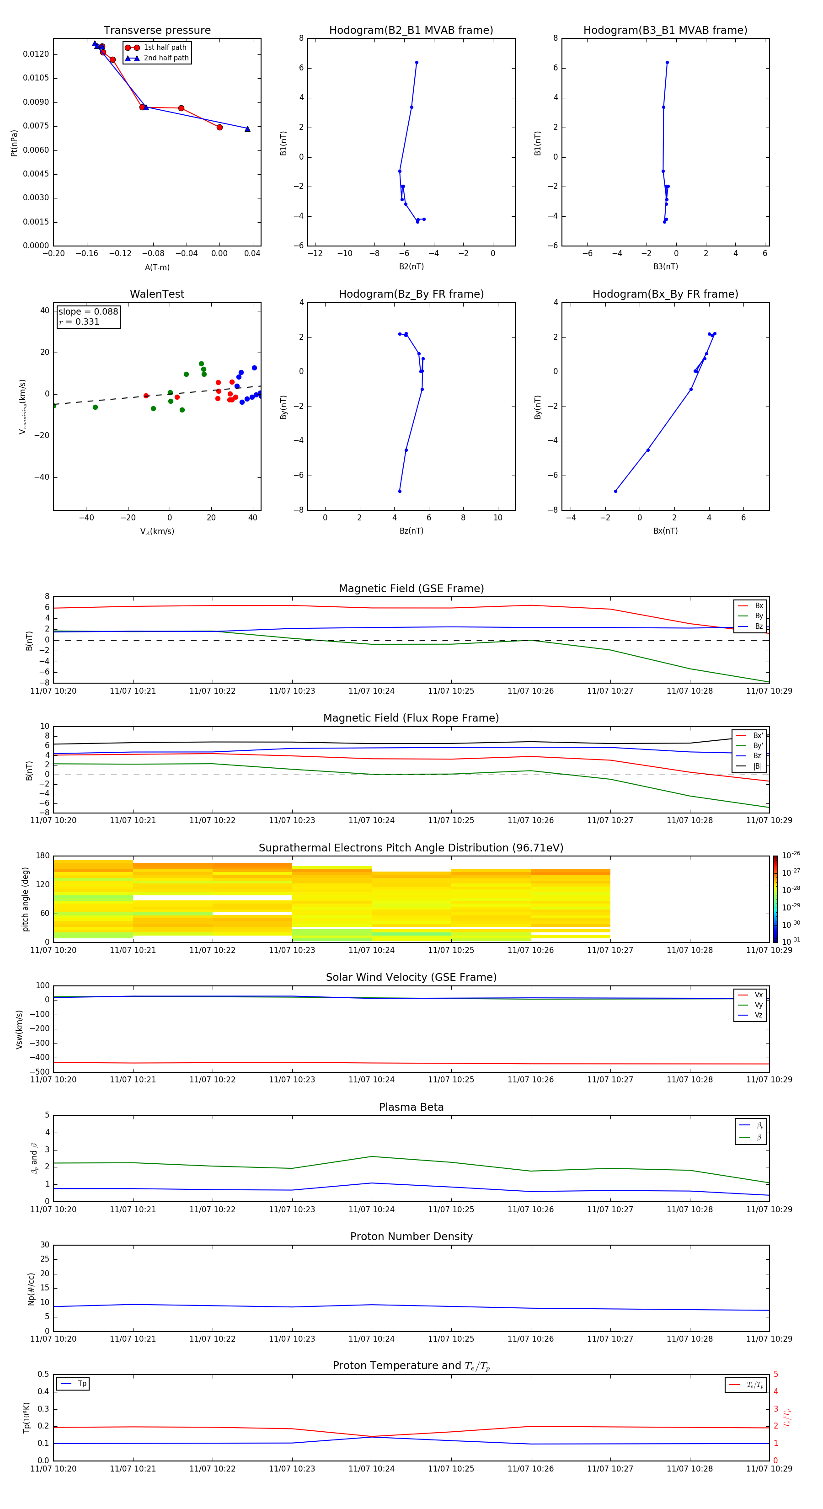The height and width of the screenshot is (1509, 823).
Task: Click the 'Magnetic Field (Flux Rope Frame)' title
Action: [x=411, y=718]
